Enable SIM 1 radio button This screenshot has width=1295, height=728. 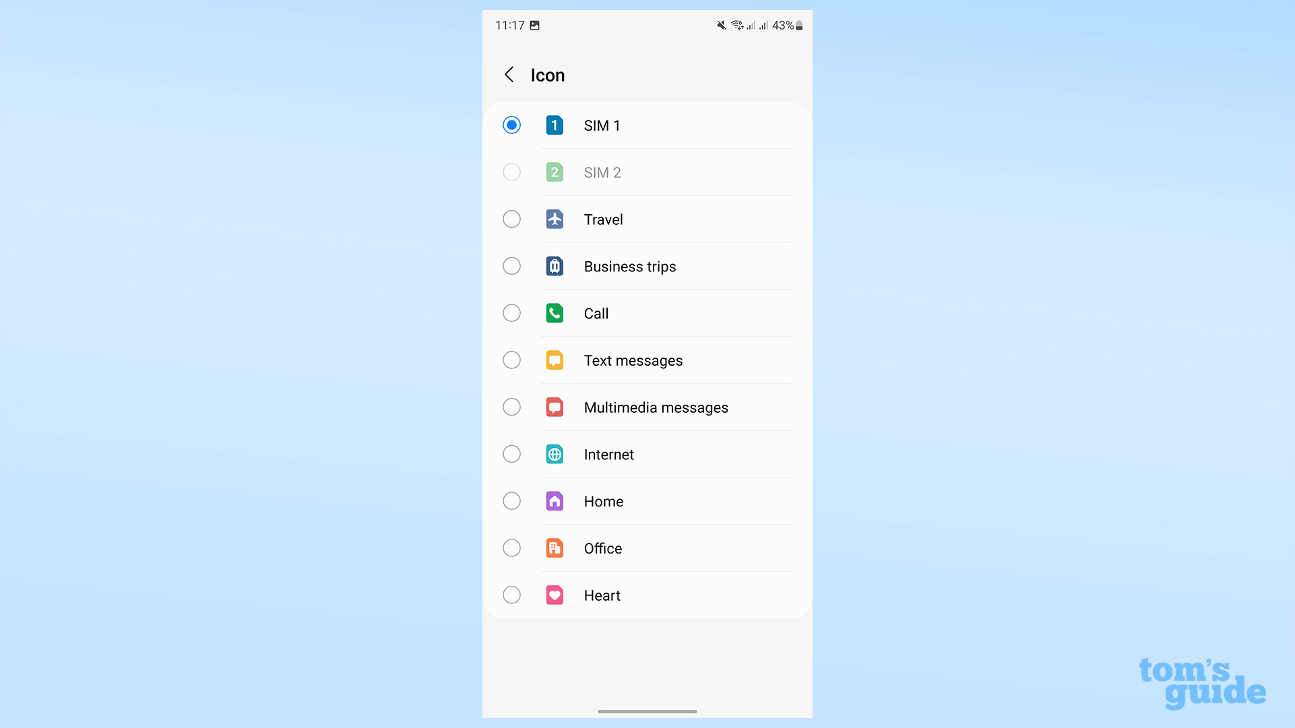tap(511, 125)
